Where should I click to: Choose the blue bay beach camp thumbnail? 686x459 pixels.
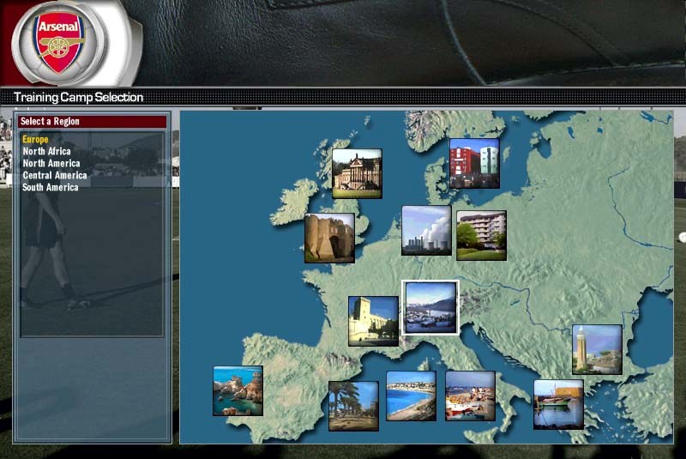tap(412, 396)
